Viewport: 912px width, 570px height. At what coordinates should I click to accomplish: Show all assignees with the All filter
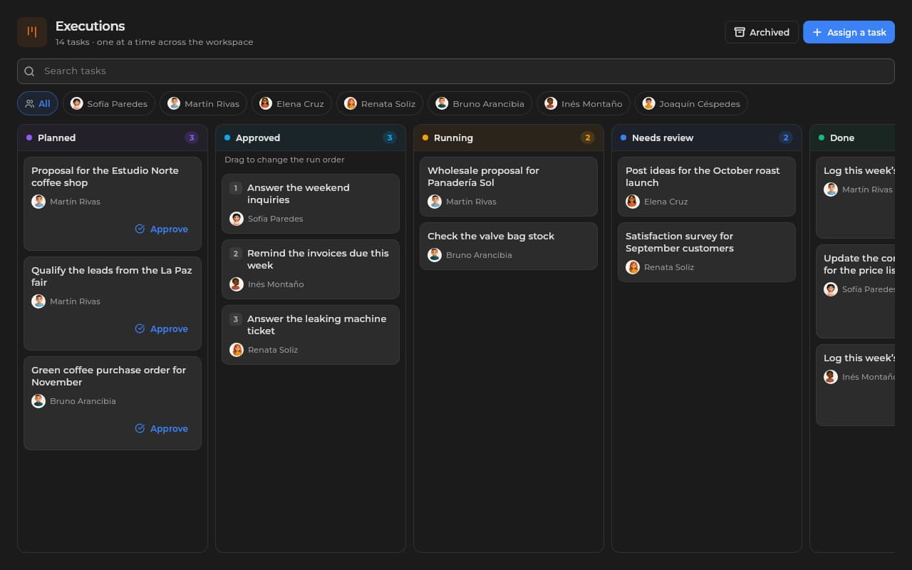pyautogui.click(x=38, y=103)
